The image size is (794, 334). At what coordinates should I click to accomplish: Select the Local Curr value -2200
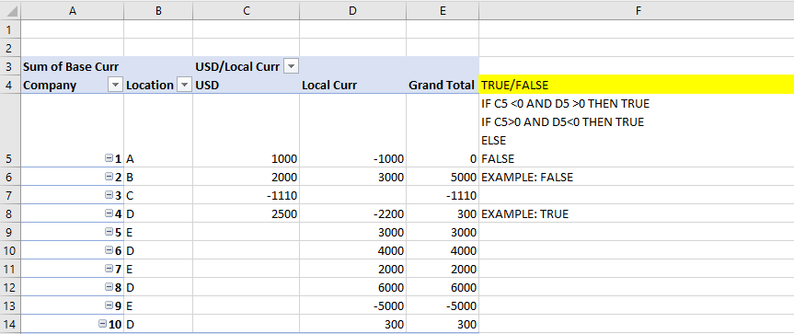[x=353, y=213]
